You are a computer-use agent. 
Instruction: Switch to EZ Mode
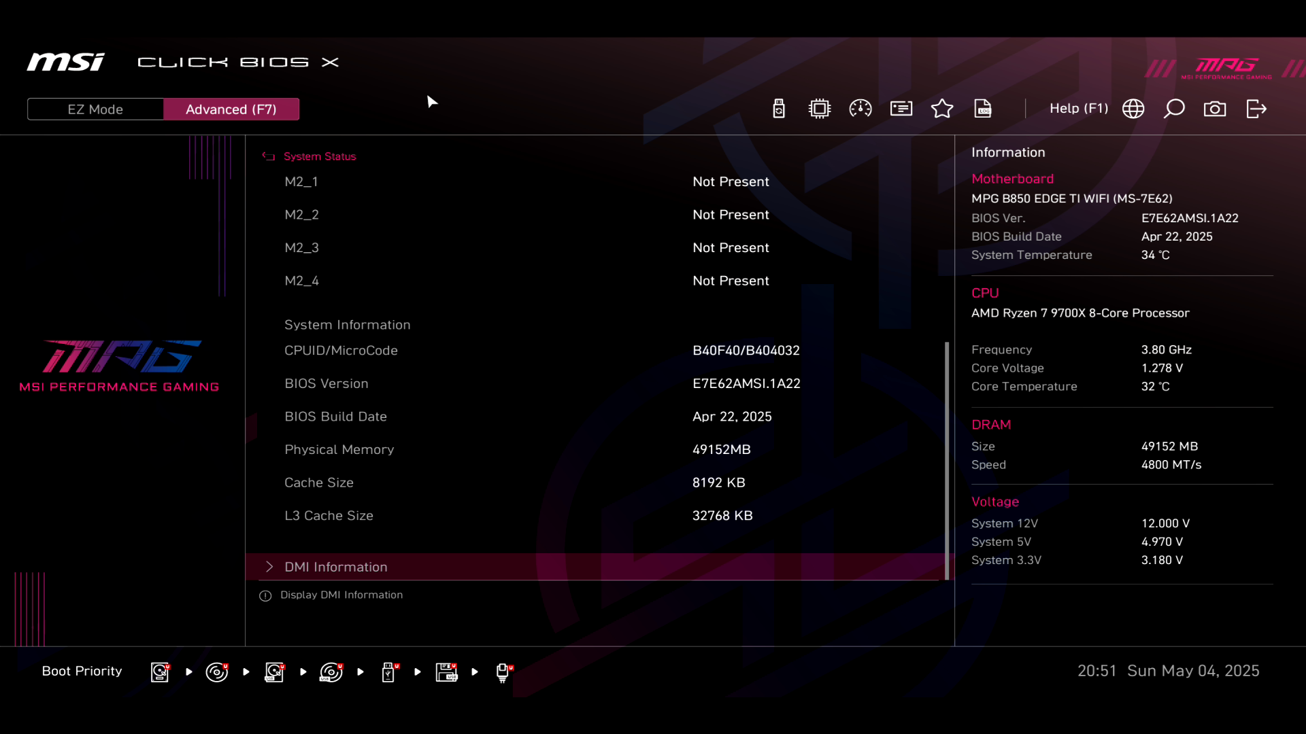pyautogui.click(x=95, y=109)
